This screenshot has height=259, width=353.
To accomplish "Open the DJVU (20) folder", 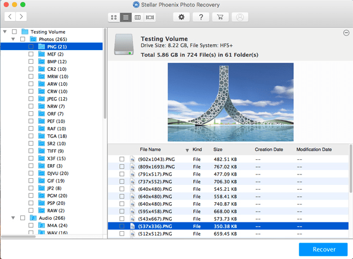I will pos(58,173).
